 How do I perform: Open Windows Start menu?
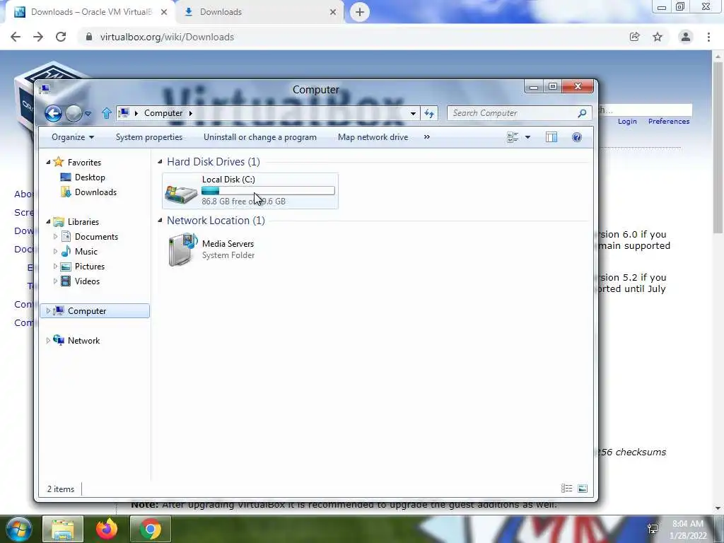[x=18, y=529]
